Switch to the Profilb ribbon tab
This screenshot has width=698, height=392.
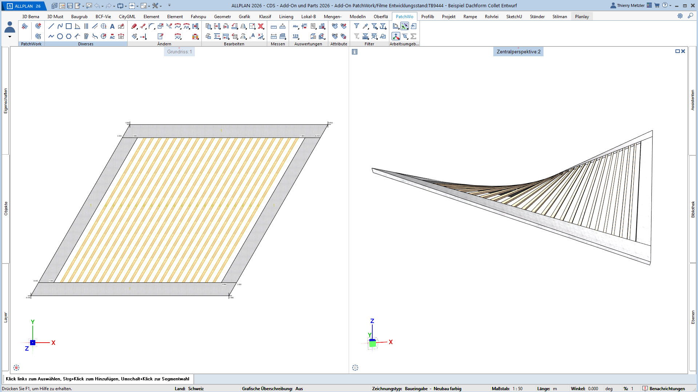pyautogui.click(x=428, y=16)
